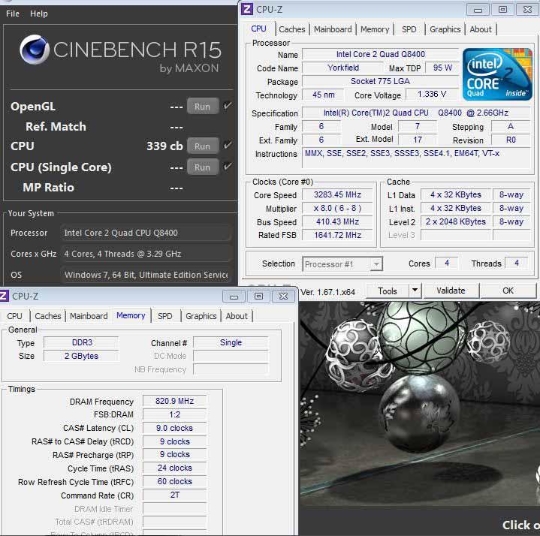Click the CPU score 339 cb
The width and height of the screenshot is (540, 536).
click(x=164, y=146)
